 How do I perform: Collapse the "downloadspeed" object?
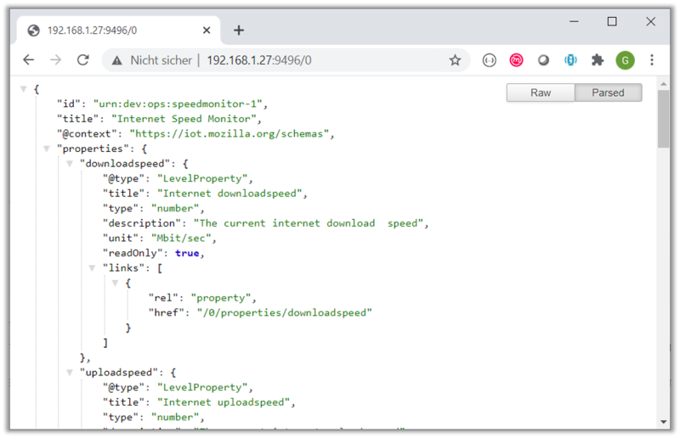pos(70,163)
